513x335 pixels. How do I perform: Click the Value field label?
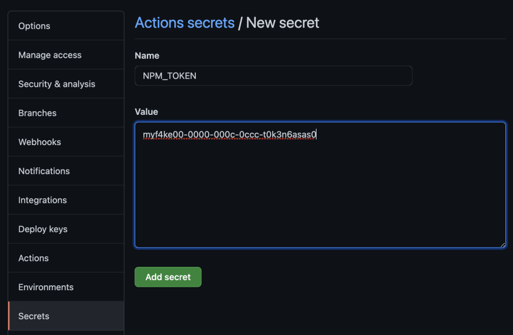146,112
